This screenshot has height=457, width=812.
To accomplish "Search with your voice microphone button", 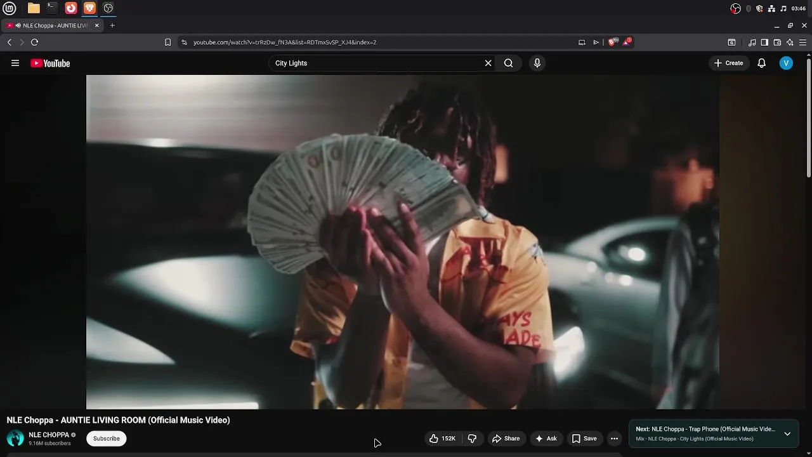I will click(x=537, y=63).
